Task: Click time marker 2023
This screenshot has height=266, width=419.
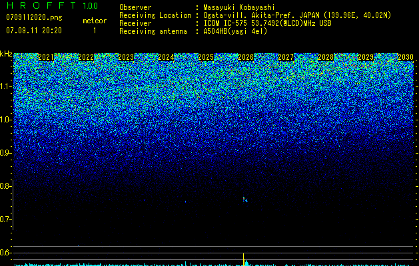Action: [x=126, y=57]
